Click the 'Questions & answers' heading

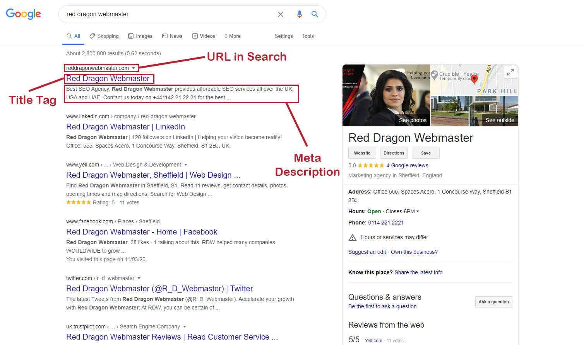pyautogui.click(x=385, y=297)
